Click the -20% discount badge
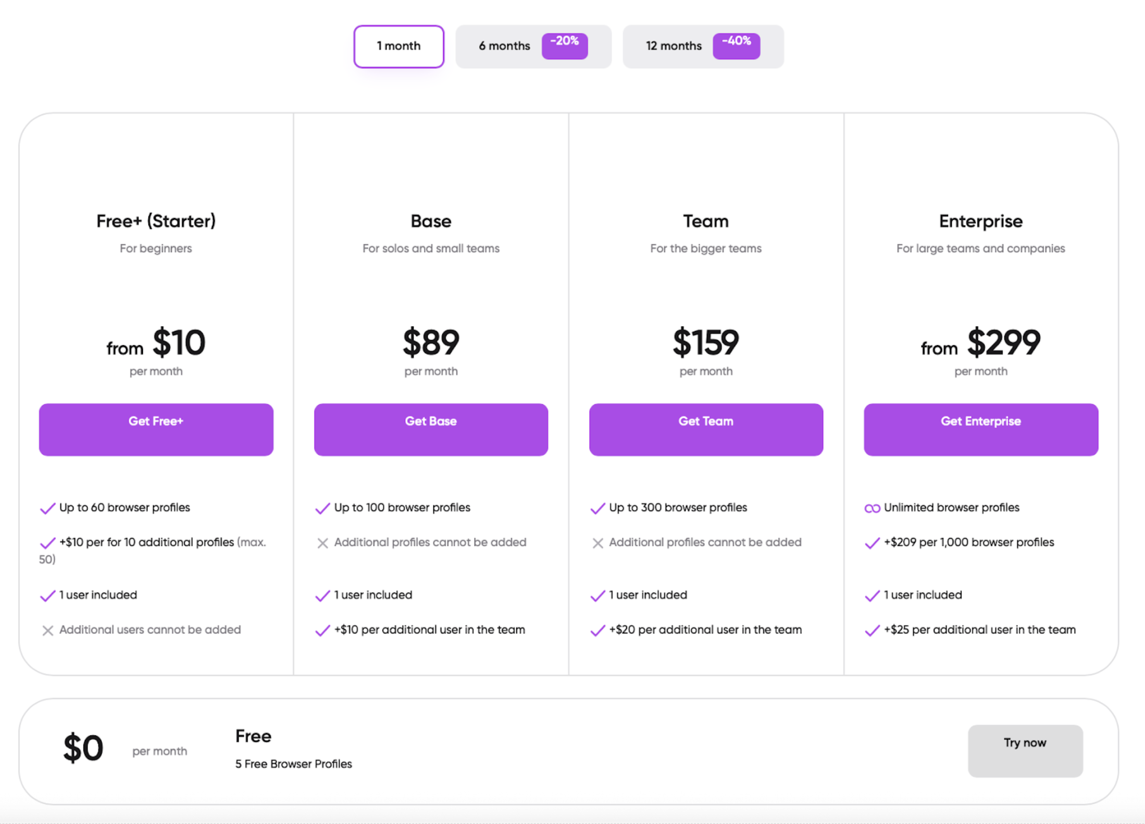 (565, 46)
